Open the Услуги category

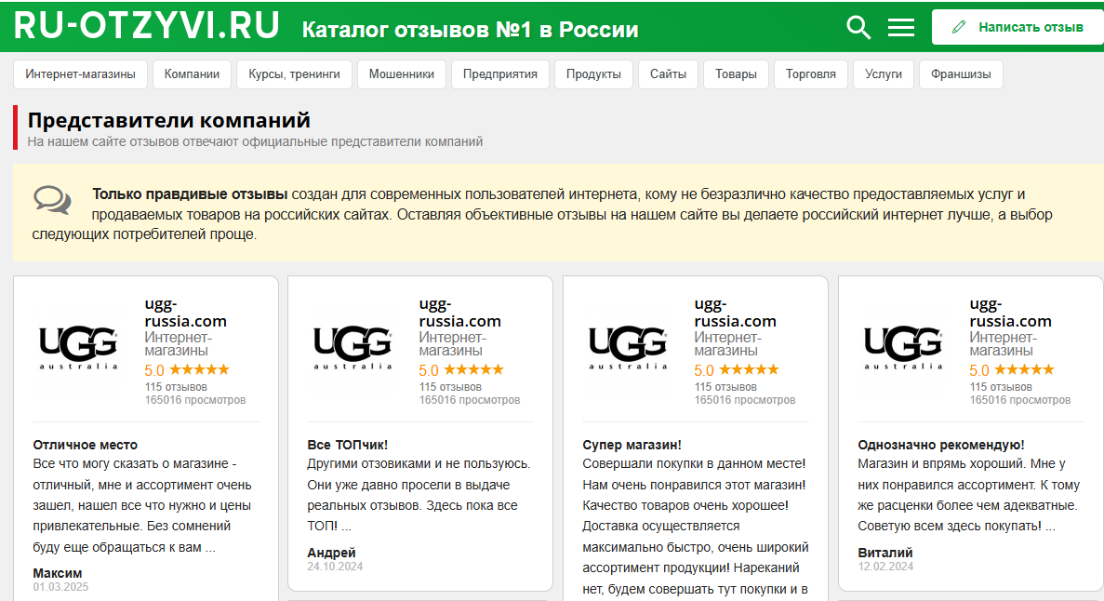tap(884, 74)
